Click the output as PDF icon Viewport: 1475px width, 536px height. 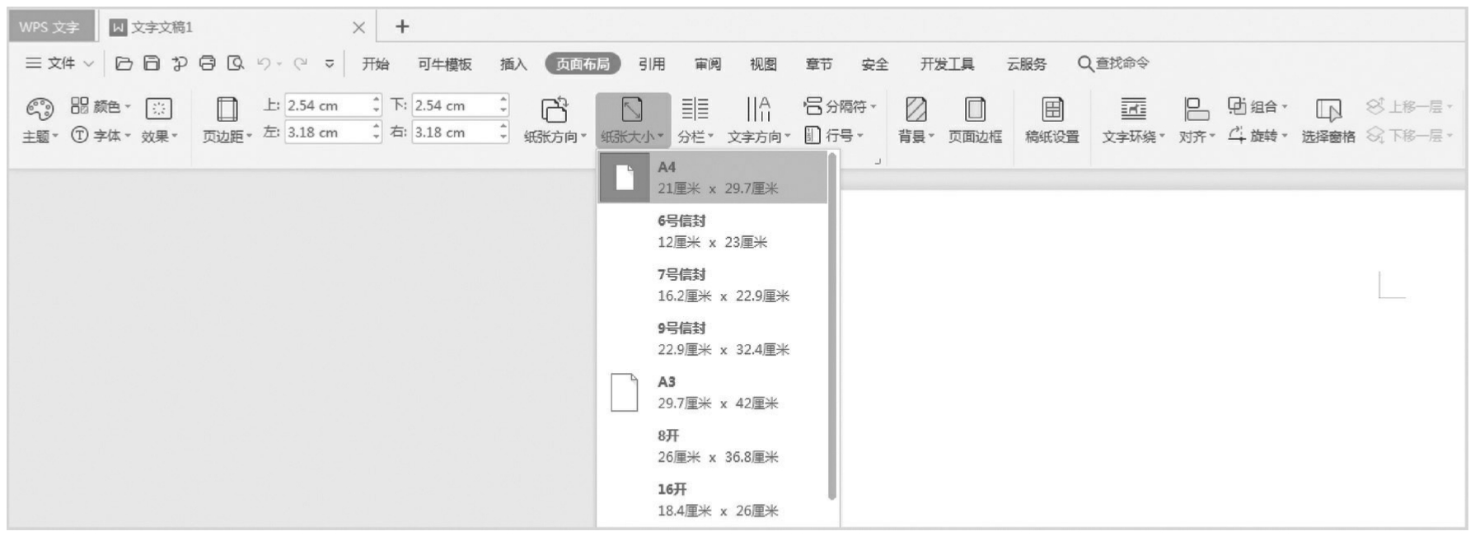coord(180,63)
